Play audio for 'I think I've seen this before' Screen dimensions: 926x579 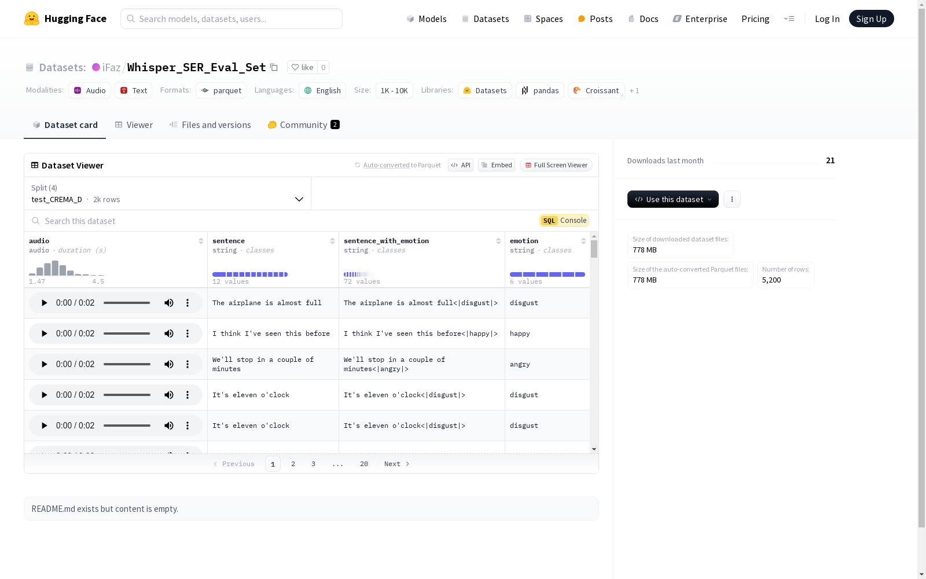[44, 334]
